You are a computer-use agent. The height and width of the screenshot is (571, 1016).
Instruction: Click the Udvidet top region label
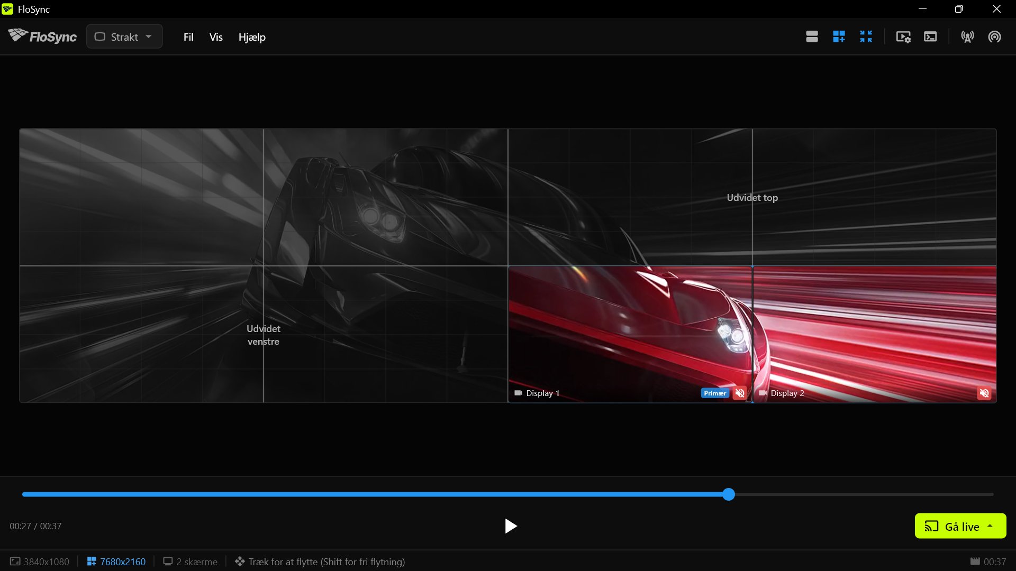(752, 197)
